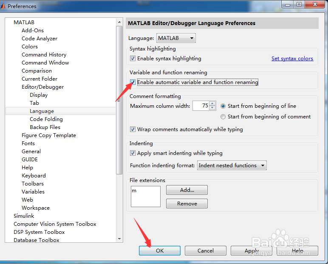The height and width of the screenshot is (264, 328).
Task: Click tree scrollbar up arrow
Action: point(119,22)
